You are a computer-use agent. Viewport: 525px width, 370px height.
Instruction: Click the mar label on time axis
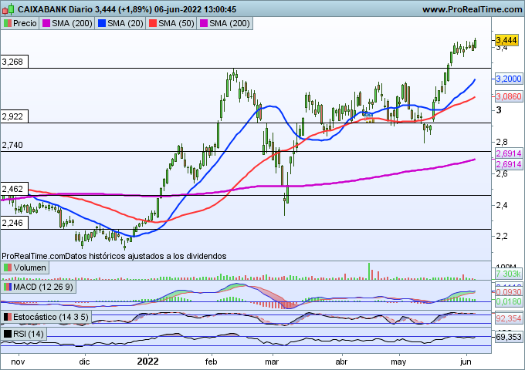point(272,362)
